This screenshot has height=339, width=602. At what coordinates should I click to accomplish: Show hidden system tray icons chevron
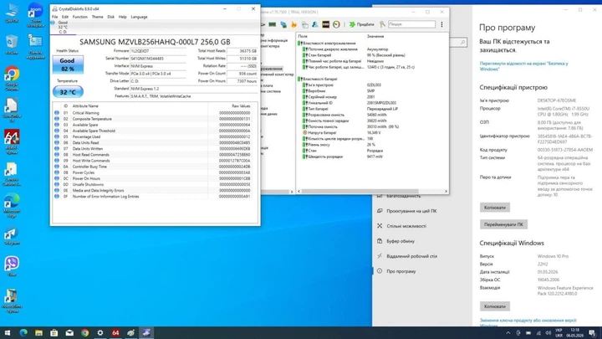point(508,333)
